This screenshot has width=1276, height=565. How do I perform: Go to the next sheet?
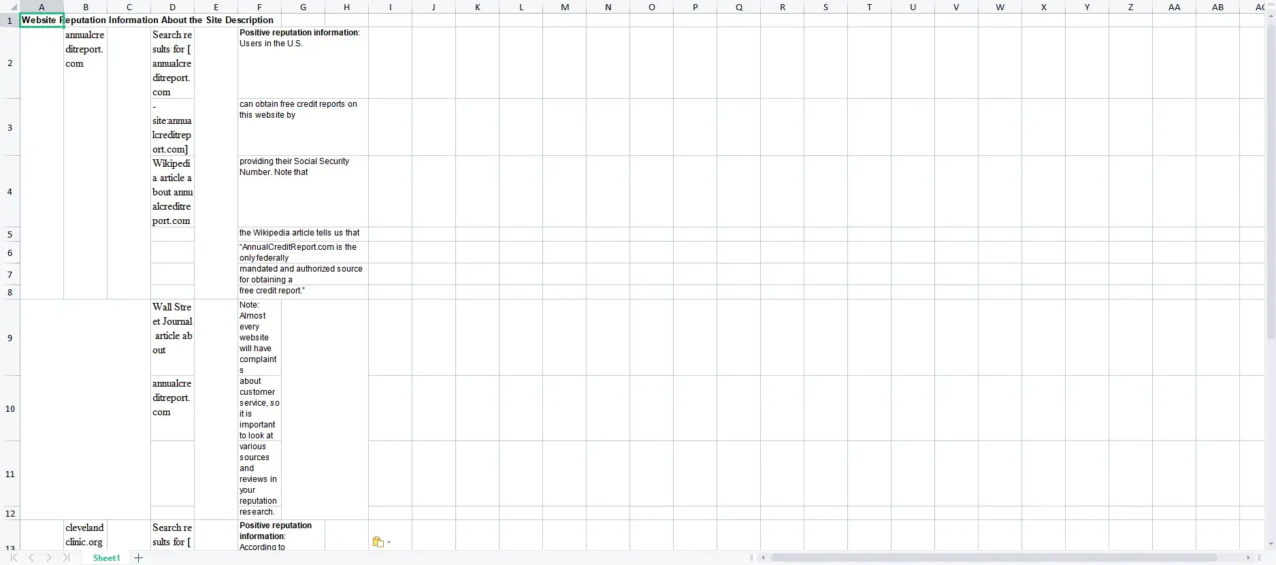click(49, 558)
